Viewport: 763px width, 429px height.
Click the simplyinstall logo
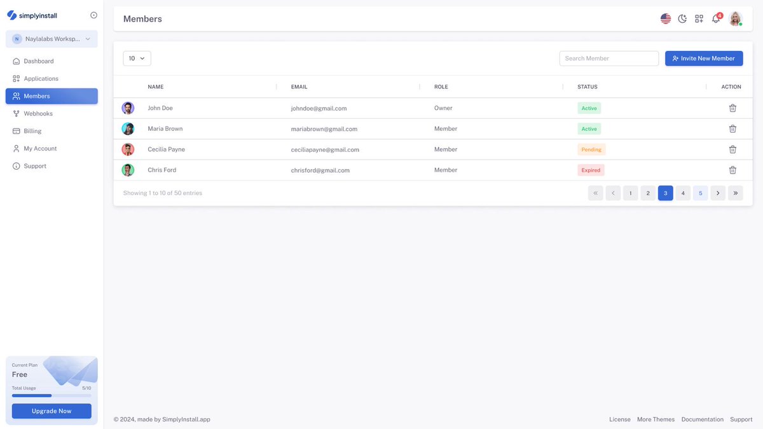pyautogui.click(x=32, y=15)
